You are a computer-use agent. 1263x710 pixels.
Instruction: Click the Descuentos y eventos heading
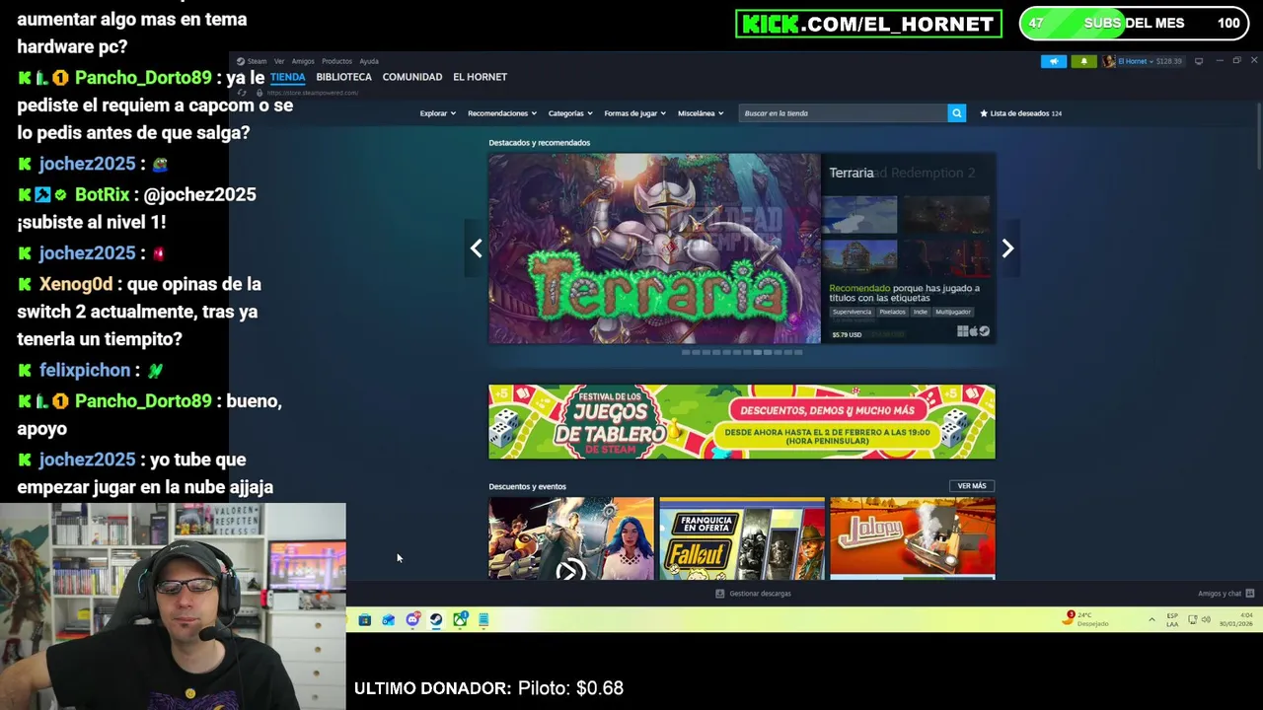tap(527, 486)
